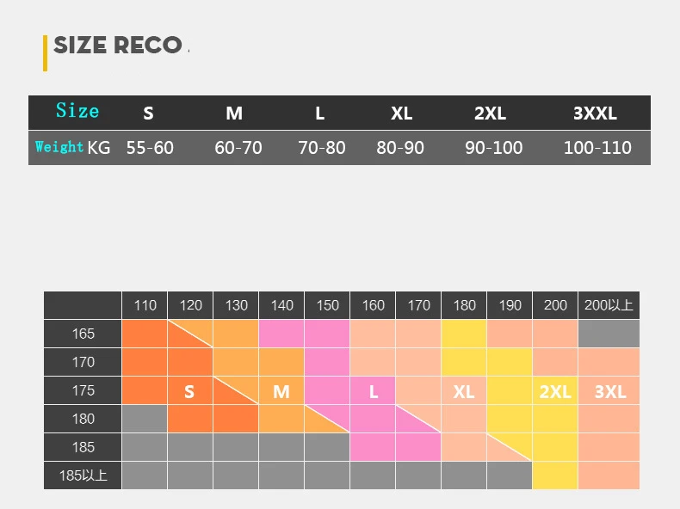This screenshot has width=680, height=509.
Task: Click the white S label on orange chart area
Action: pyautogui.click(x=189, y=392)
